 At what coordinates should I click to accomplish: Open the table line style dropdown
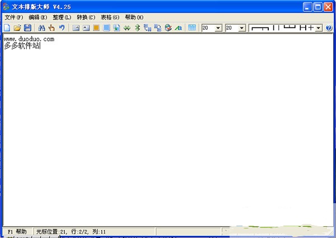click(318, 28)
